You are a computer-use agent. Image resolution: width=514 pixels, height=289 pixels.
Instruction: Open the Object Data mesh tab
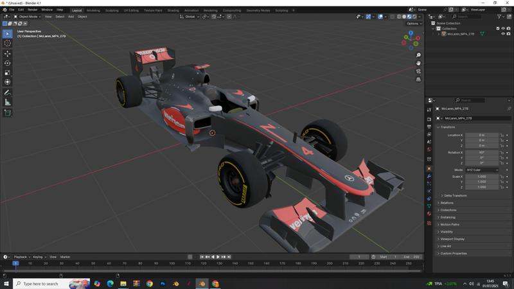(429, 206)
